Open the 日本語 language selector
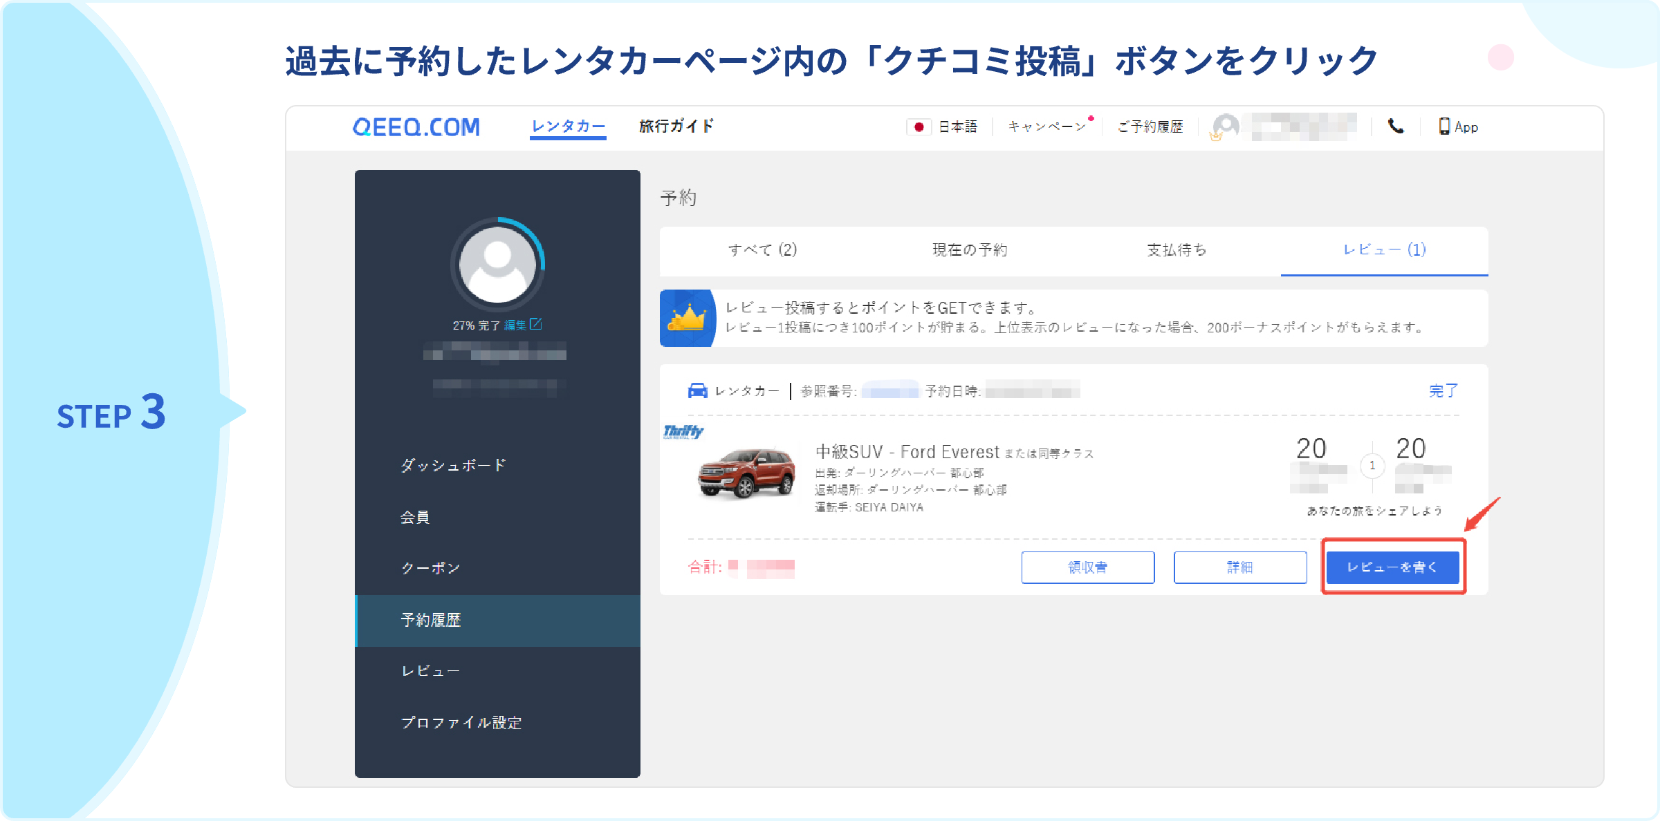1660x821 pixels. click(x=957, y=126)
